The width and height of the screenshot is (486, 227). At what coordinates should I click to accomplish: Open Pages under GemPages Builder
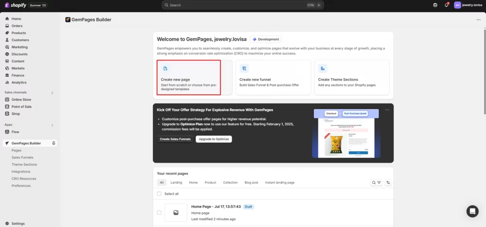pyautogui.click(x=17, y=151)
